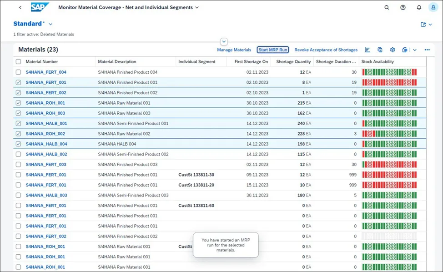The width and height of the screenshot is (443, 272).
Task: Open the S4HANA_HALB_002 material link
Action: tap(46, 154)
